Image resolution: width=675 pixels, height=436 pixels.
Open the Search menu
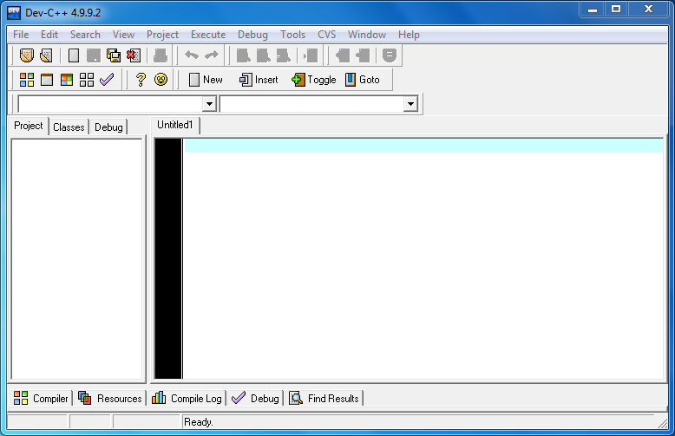85,35
